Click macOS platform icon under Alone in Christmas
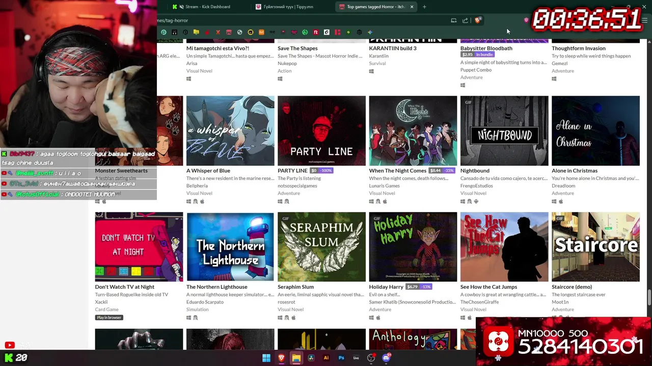652x366 pixels. click(x=561, y=201)
